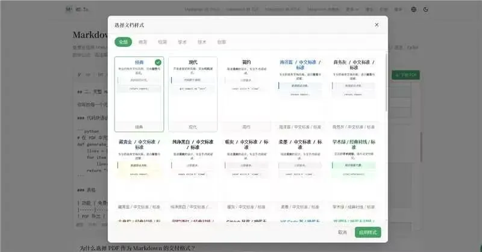
Task: Pick the 纯净黑白 / 中文标准 style card
Action: click(x=193, y=174)
